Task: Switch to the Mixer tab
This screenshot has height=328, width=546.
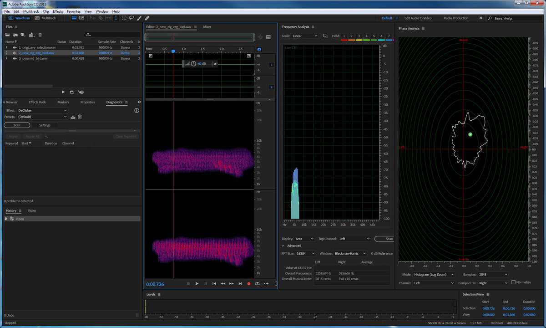Action: [207, 27]
